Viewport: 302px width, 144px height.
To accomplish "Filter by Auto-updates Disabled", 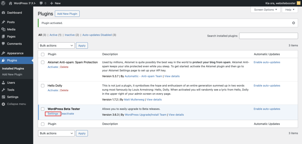I will pyautogui.click(x=97, y=35).
